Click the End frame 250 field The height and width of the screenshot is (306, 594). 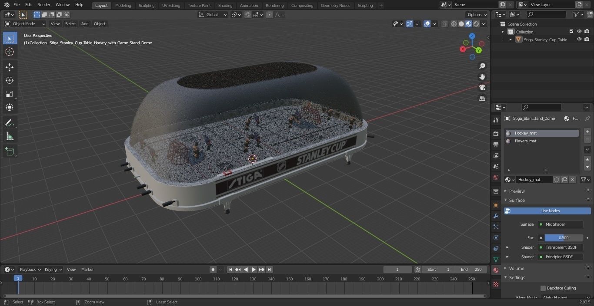[x=471, y=270]
